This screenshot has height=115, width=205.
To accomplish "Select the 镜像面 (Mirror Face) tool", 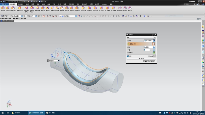I will [67, 8].
